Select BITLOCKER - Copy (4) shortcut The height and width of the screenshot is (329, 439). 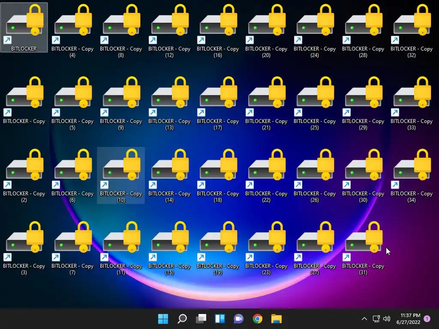click(72, 30)
